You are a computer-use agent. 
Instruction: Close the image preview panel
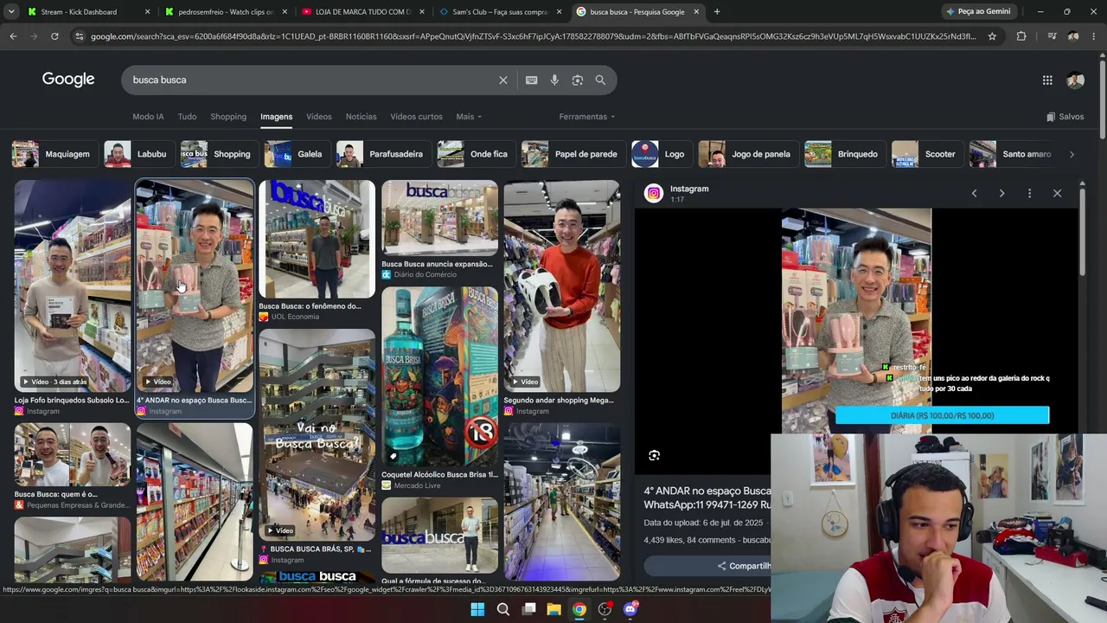coord(1057,193)
